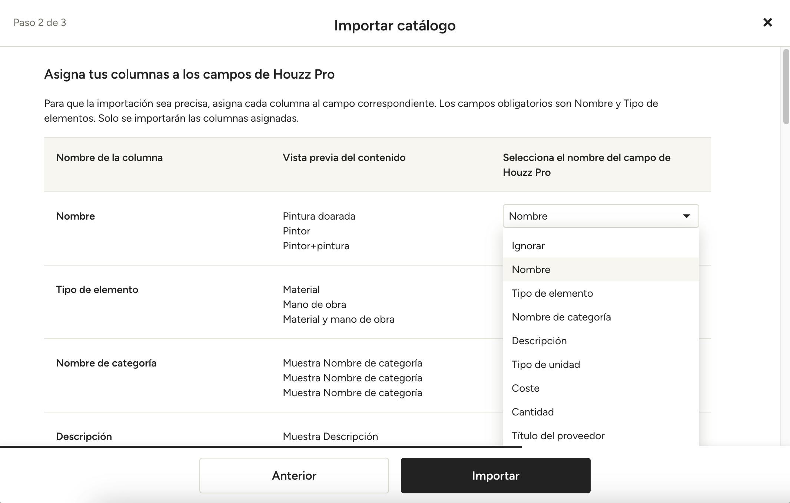
Task: Choose Cantidad from the dropdown
Action: tap(532, 412)
